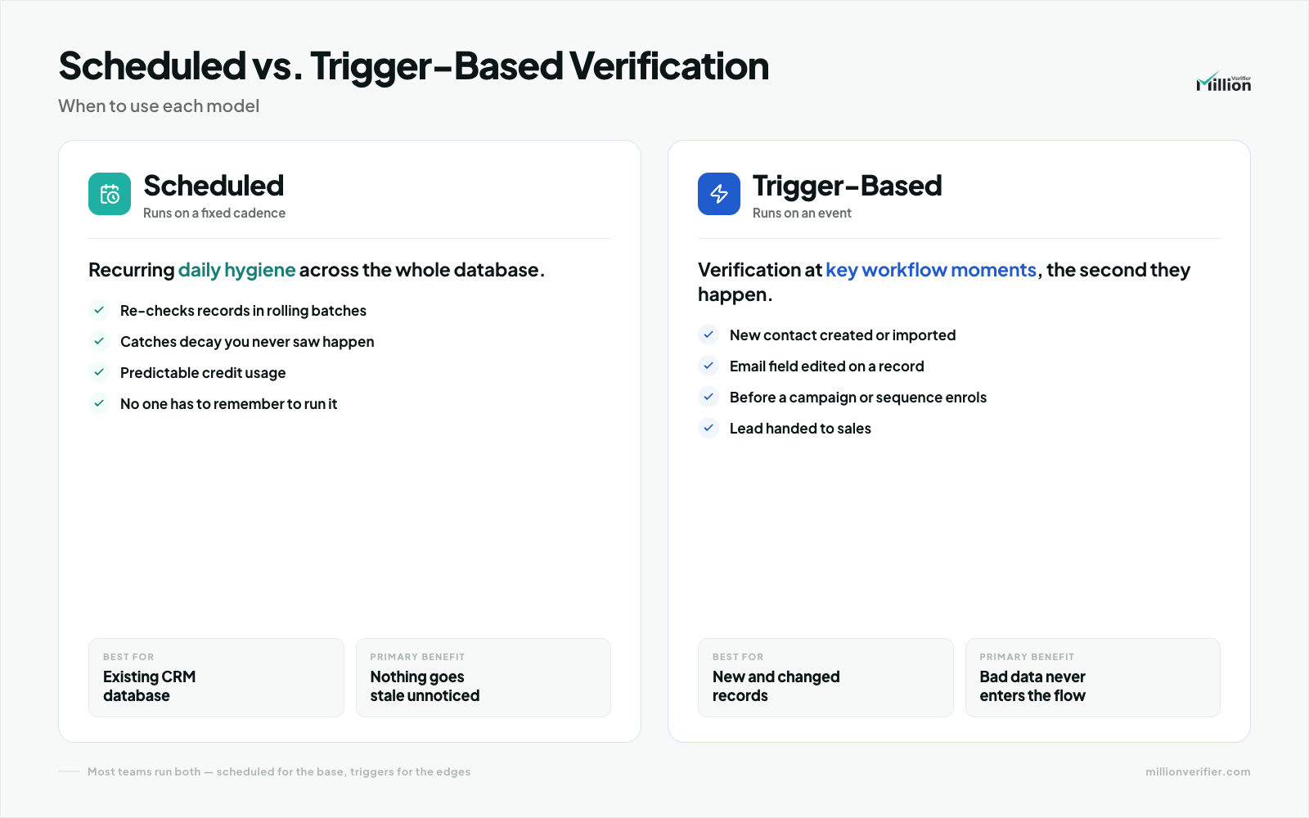Click the highlighted 'key workflow moments' text
The image size is (1309, 818).
tap(931, 270)
